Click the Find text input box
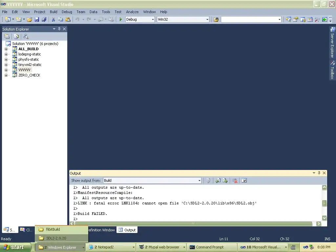This screenshot has width=336, height=252. 249,19
